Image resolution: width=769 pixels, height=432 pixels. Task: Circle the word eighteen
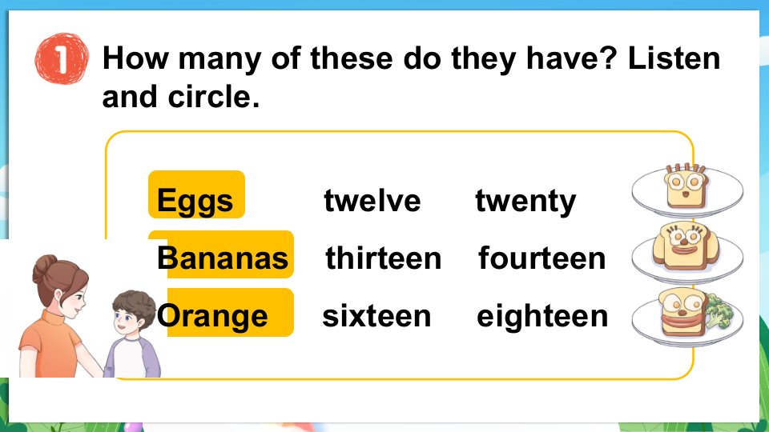click(542, 317)
